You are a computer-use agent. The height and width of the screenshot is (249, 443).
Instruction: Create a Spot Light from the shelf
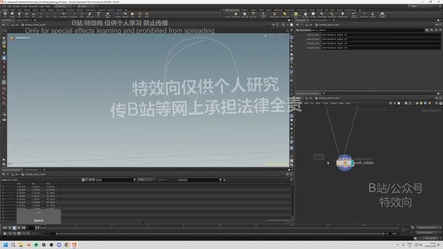tap(244, 15)
